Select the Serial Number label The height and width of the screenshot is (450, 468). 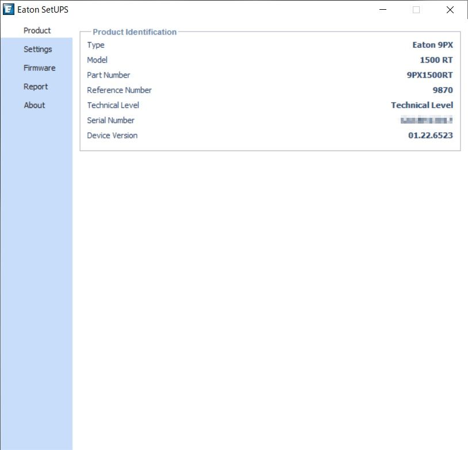[x=110, y=120]
